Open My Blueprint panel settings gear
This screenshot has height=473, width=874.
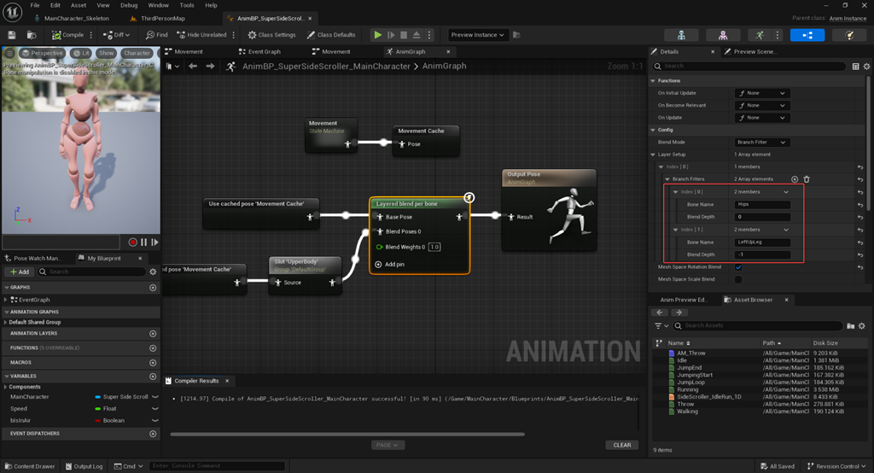point(153,272)
